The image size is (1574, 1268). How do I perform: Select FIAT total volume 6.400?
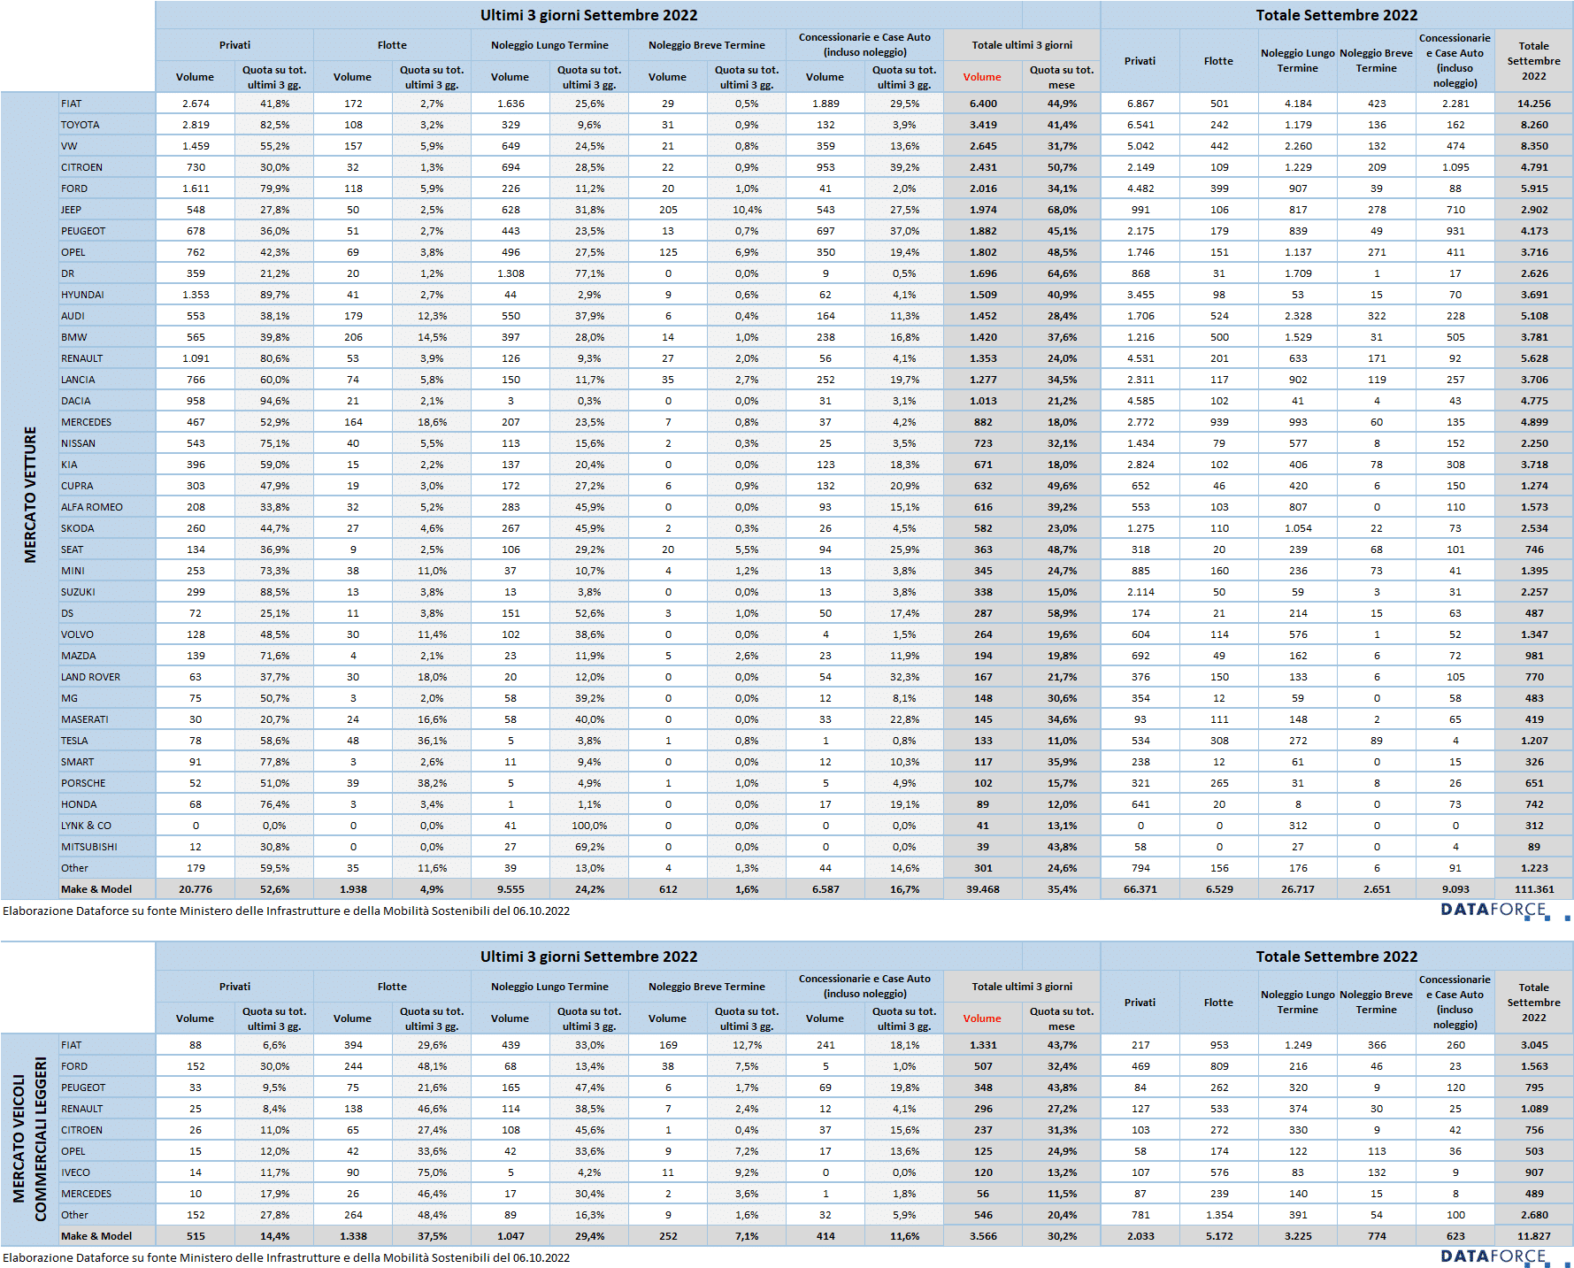pos(983,104)
